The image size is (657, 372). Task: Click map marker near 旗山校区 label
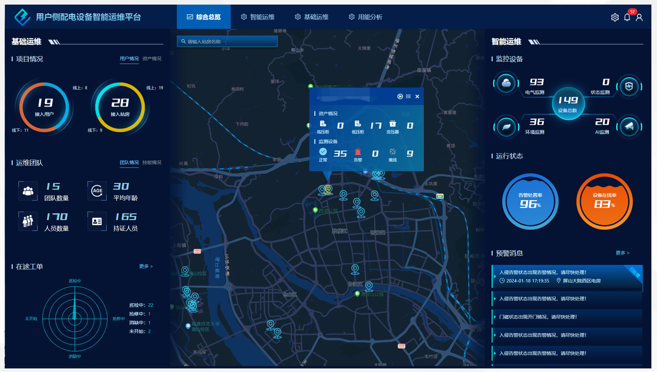point(185,272)
